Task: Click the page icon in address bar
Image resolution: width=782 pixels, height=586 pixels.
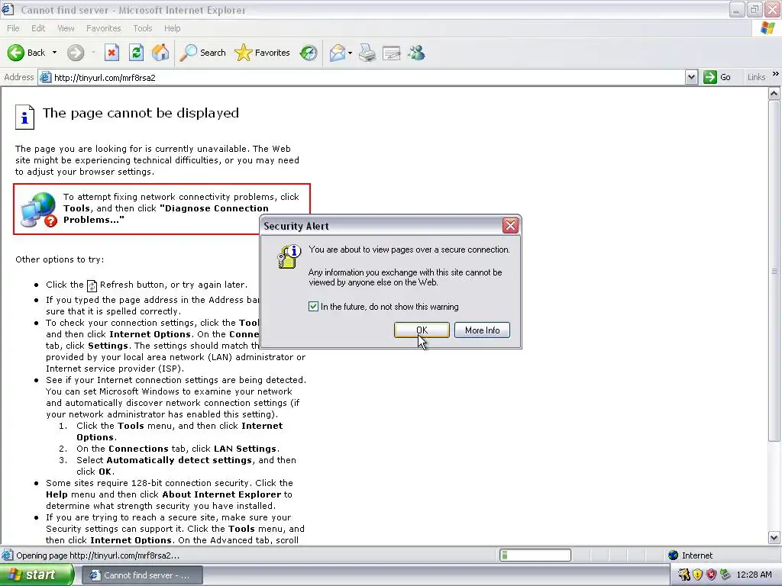Action: click(45, 77)
